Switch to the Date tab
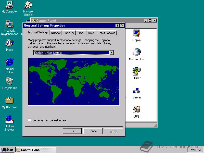Screen dimensions: 204x153 [91, 33]
